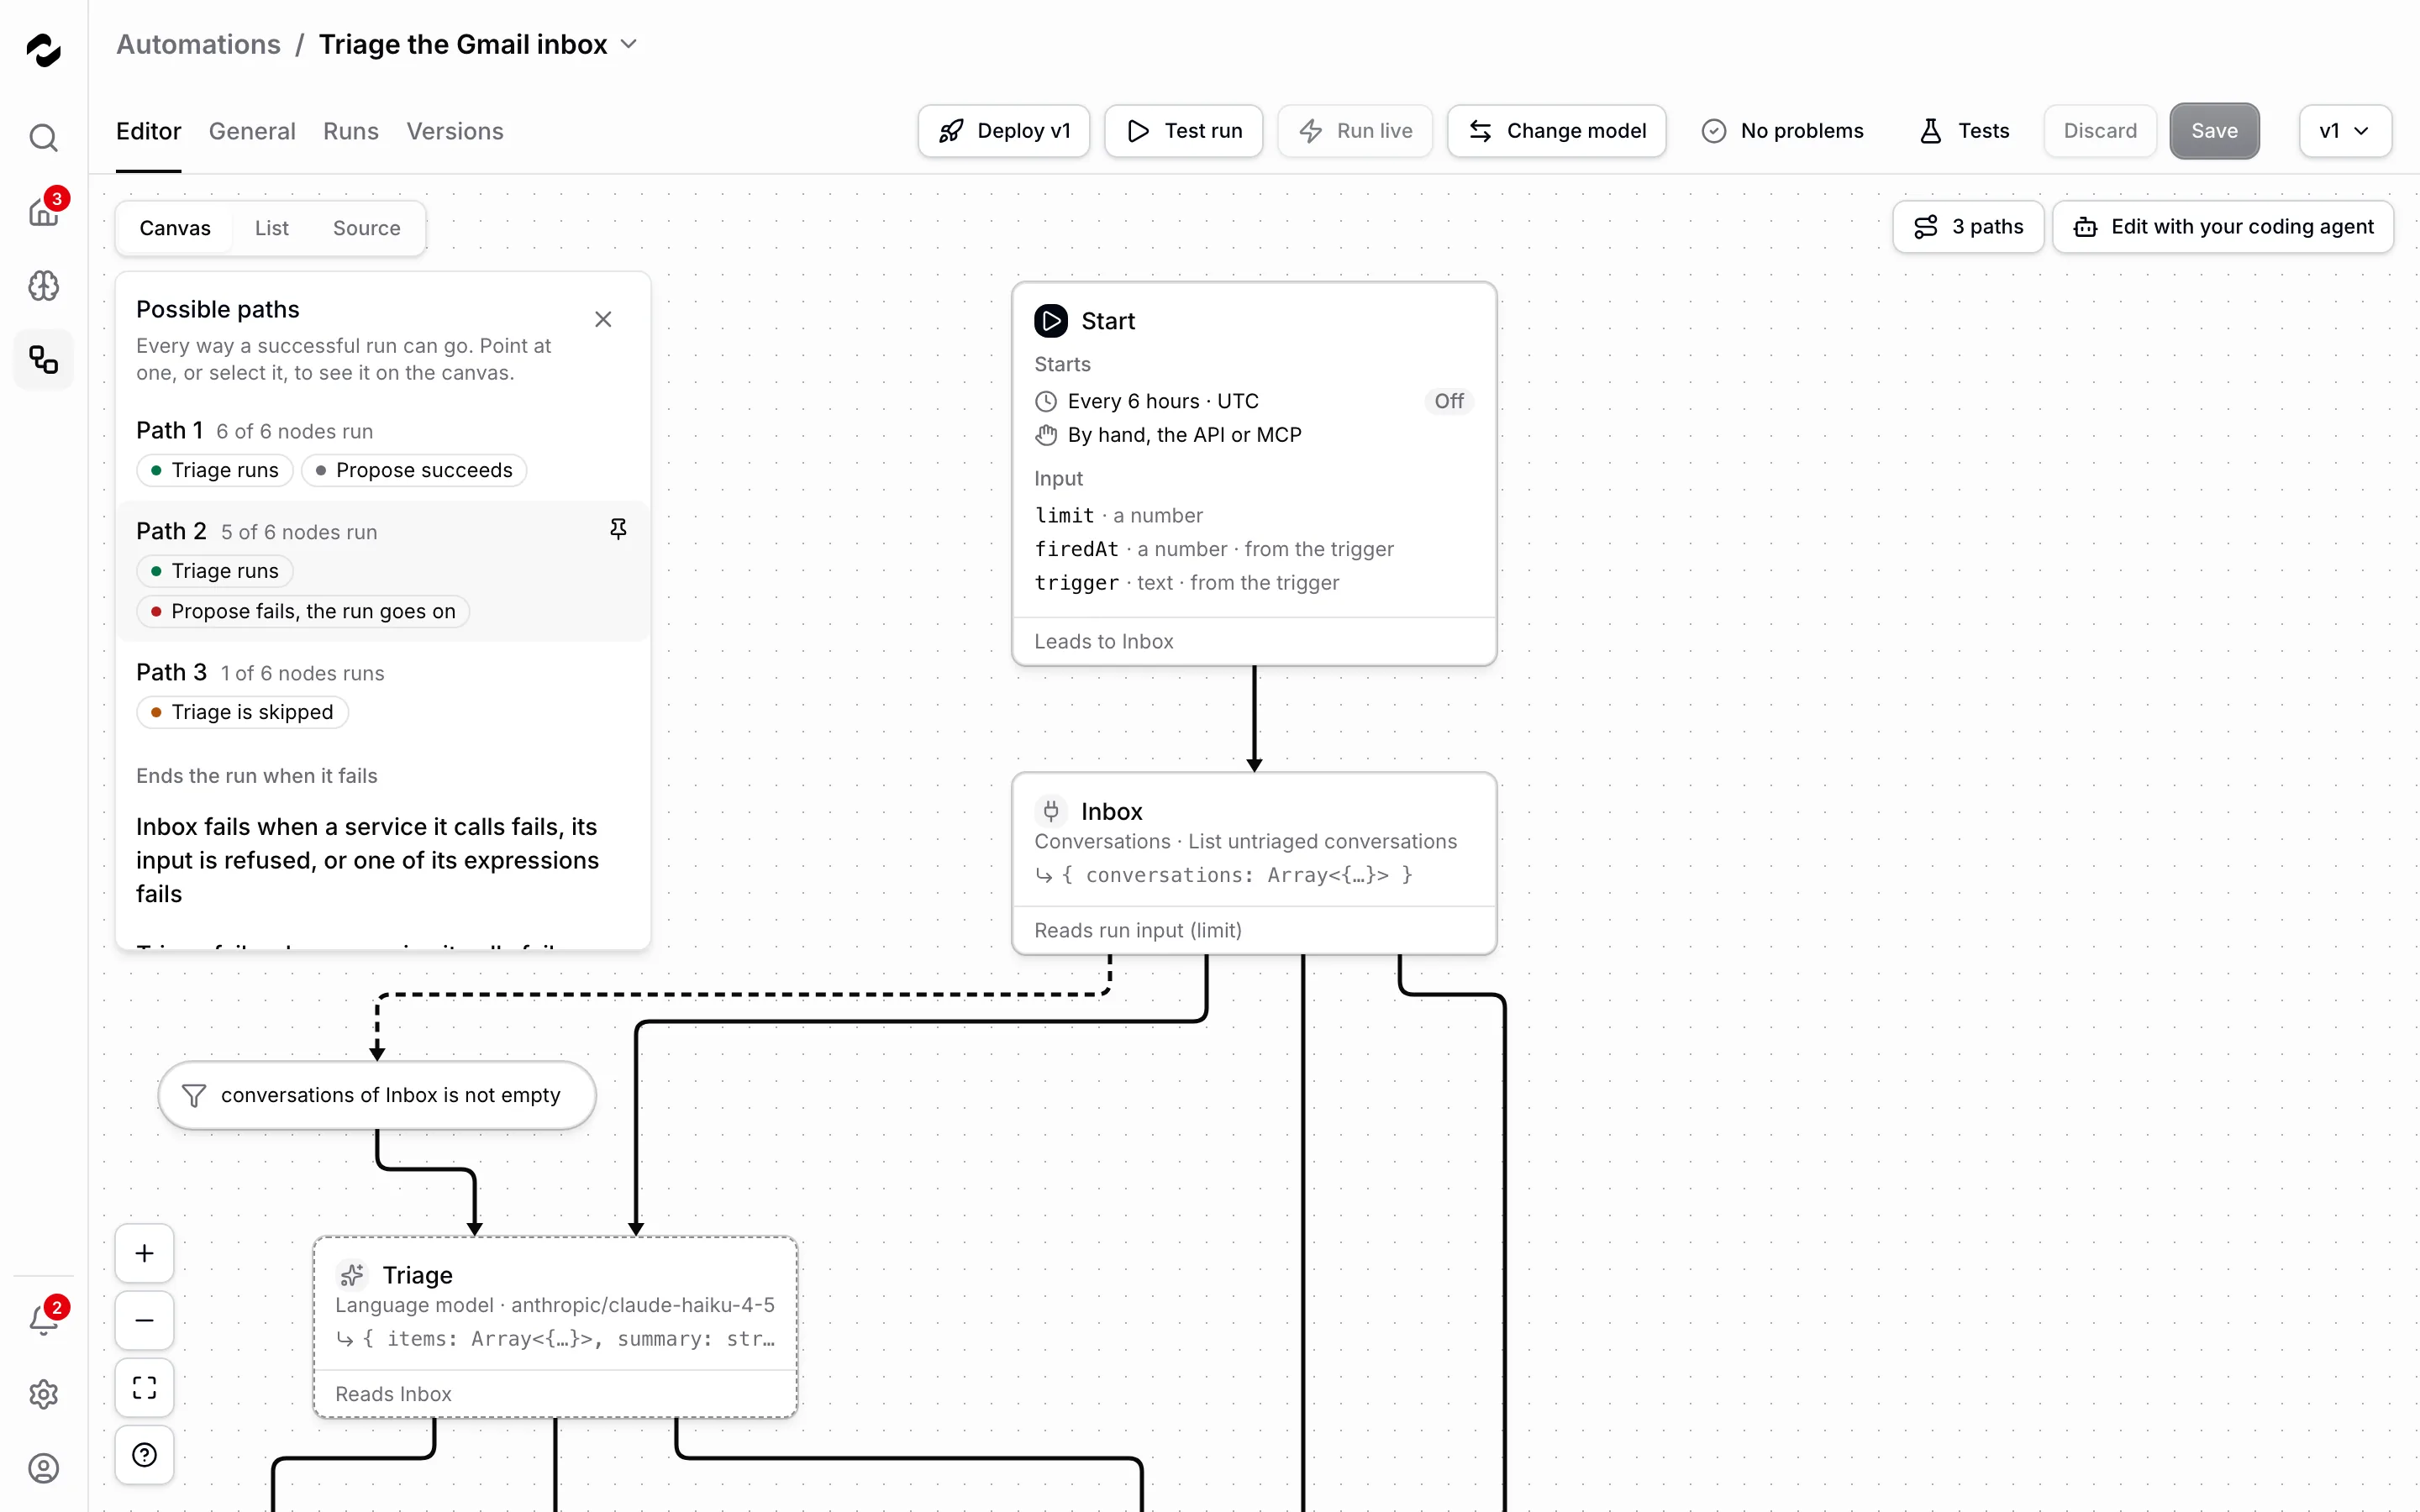
Task: Select the Editor tab
Action: 149,131
